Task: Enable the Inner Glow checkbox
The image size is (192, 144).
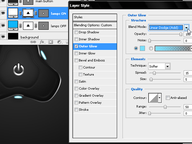Action: click(x=76, y=53)
